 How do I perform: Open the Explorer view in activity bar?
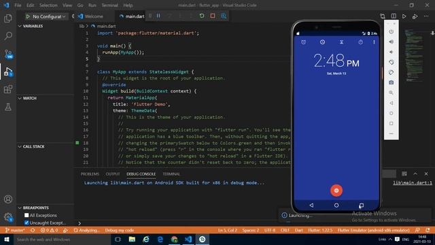(x=8, y=18)
